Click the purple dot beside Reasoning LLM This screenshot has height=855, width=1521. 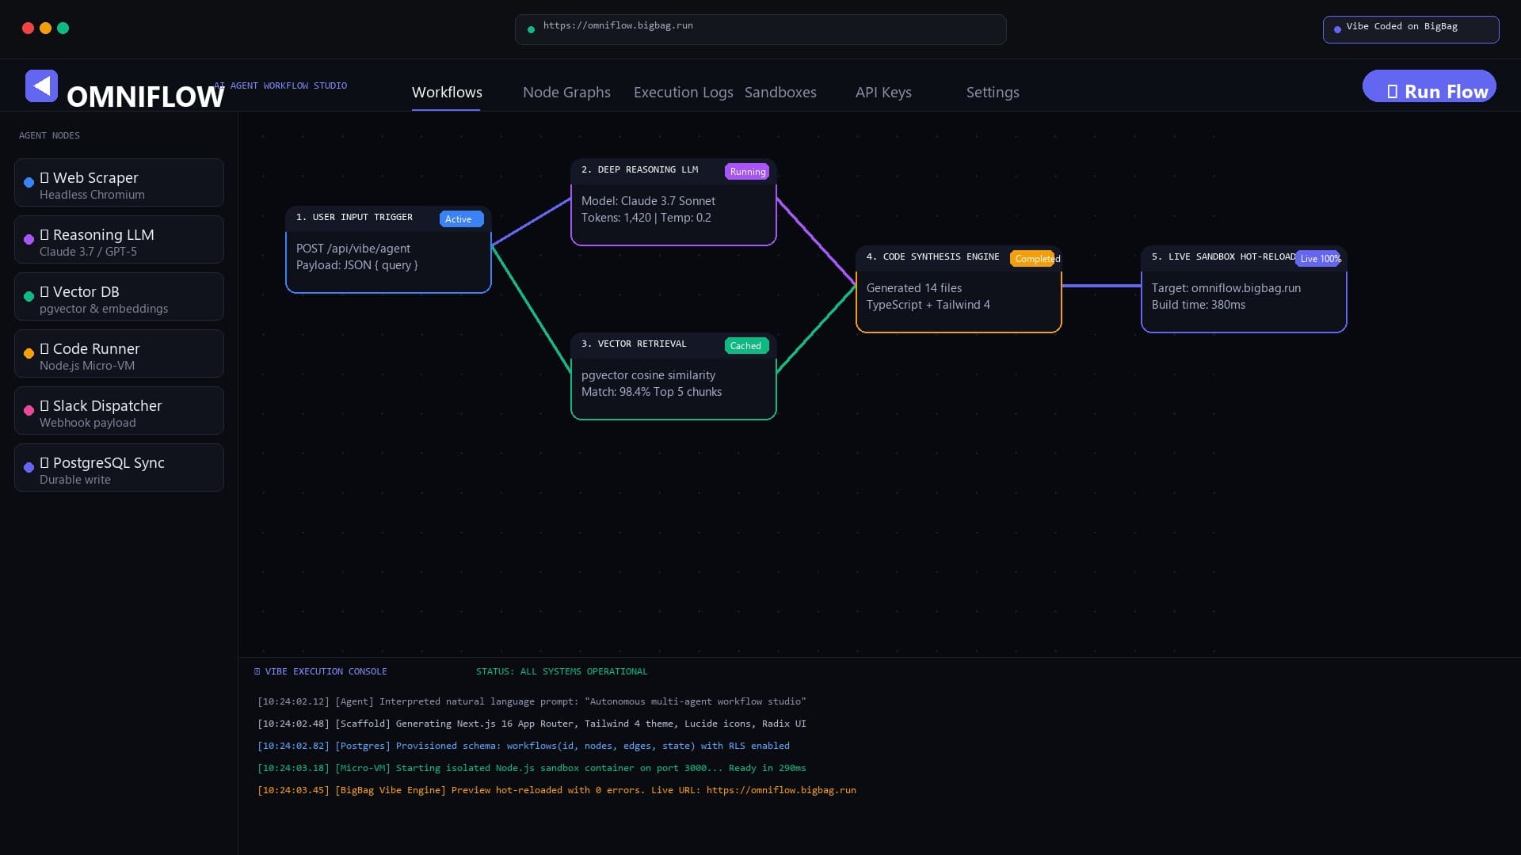pos(29,239)
